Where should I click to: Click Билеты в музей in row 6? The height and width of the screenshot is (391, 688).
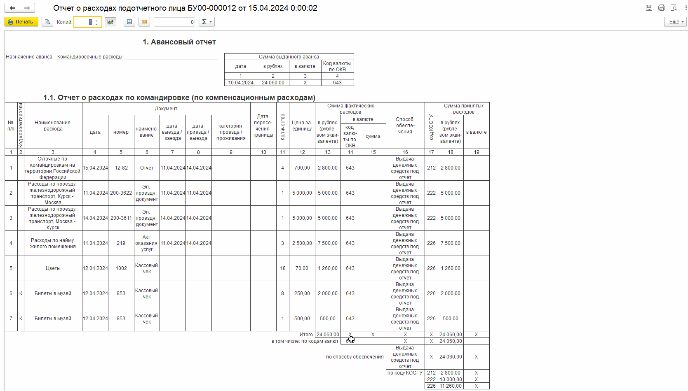click(x=53, y=293)
